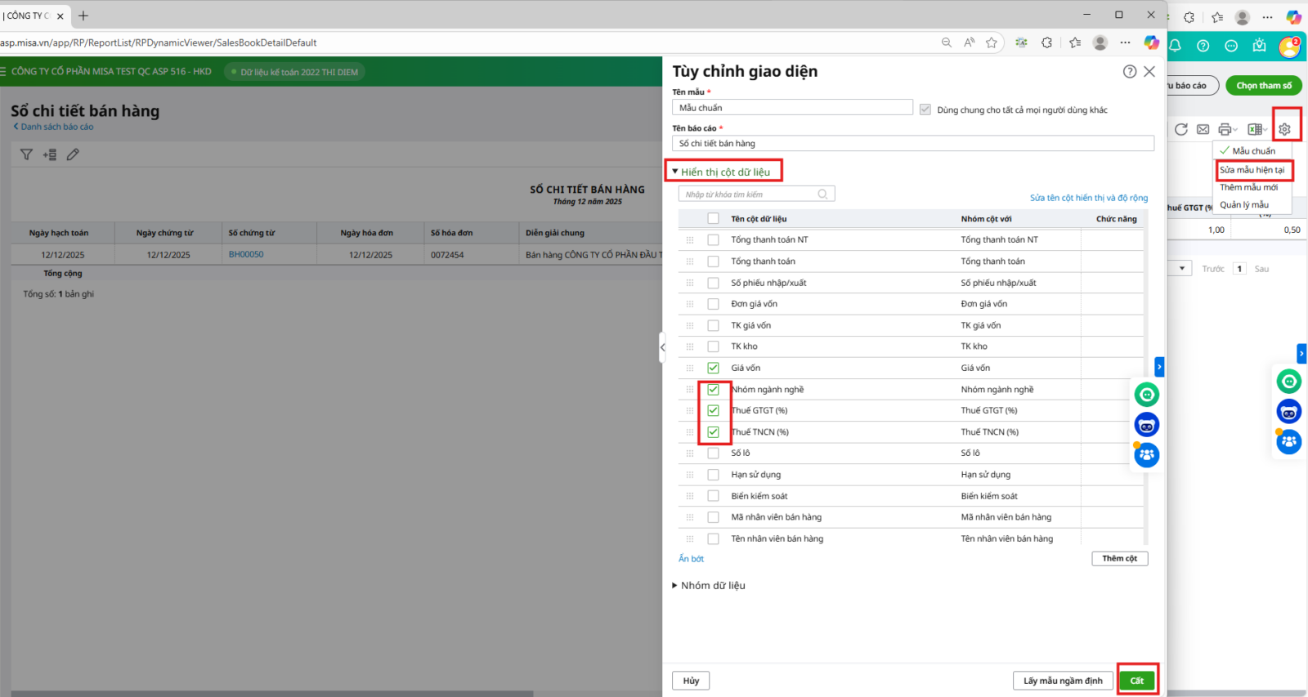Click the settings gear icon
This screenshot has width=1308, height=697.
1284,129
